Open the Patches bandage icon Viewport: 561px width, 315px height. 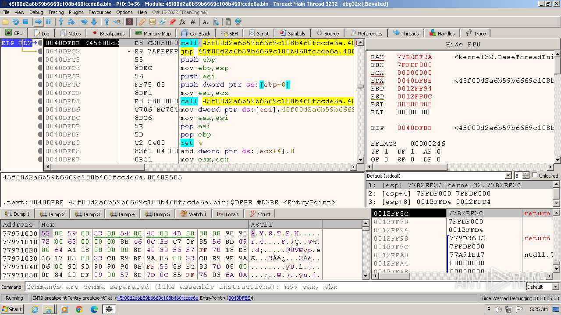(142, 21)
